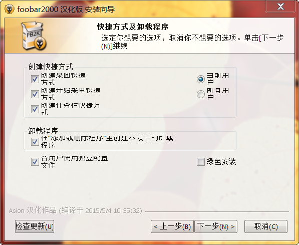Click the 安装向导 window title text

click(100, 9)
